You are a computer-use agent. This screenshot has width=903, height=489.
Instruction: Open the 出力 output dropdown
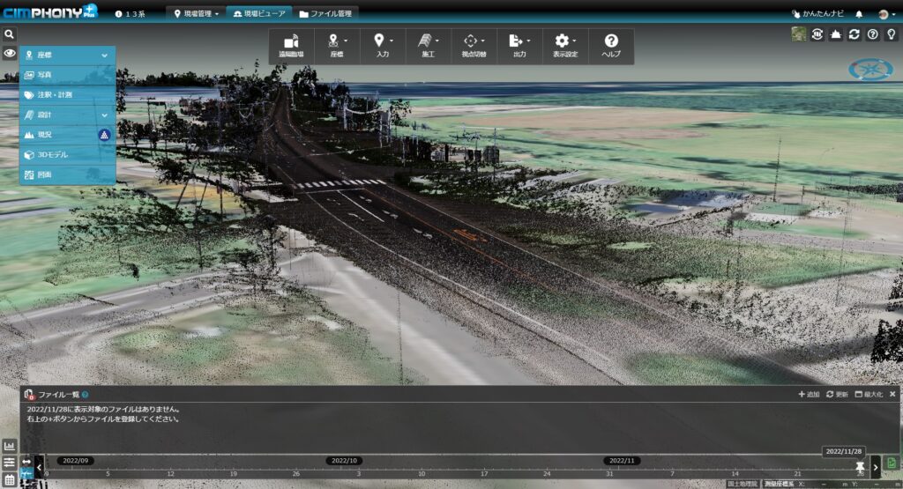pyautogui.click(x=519, y=46)
